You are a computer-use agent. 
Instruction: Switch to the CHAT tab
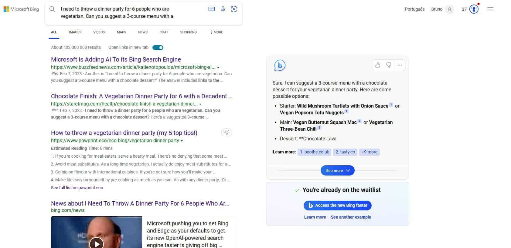[x=164, y=32]
